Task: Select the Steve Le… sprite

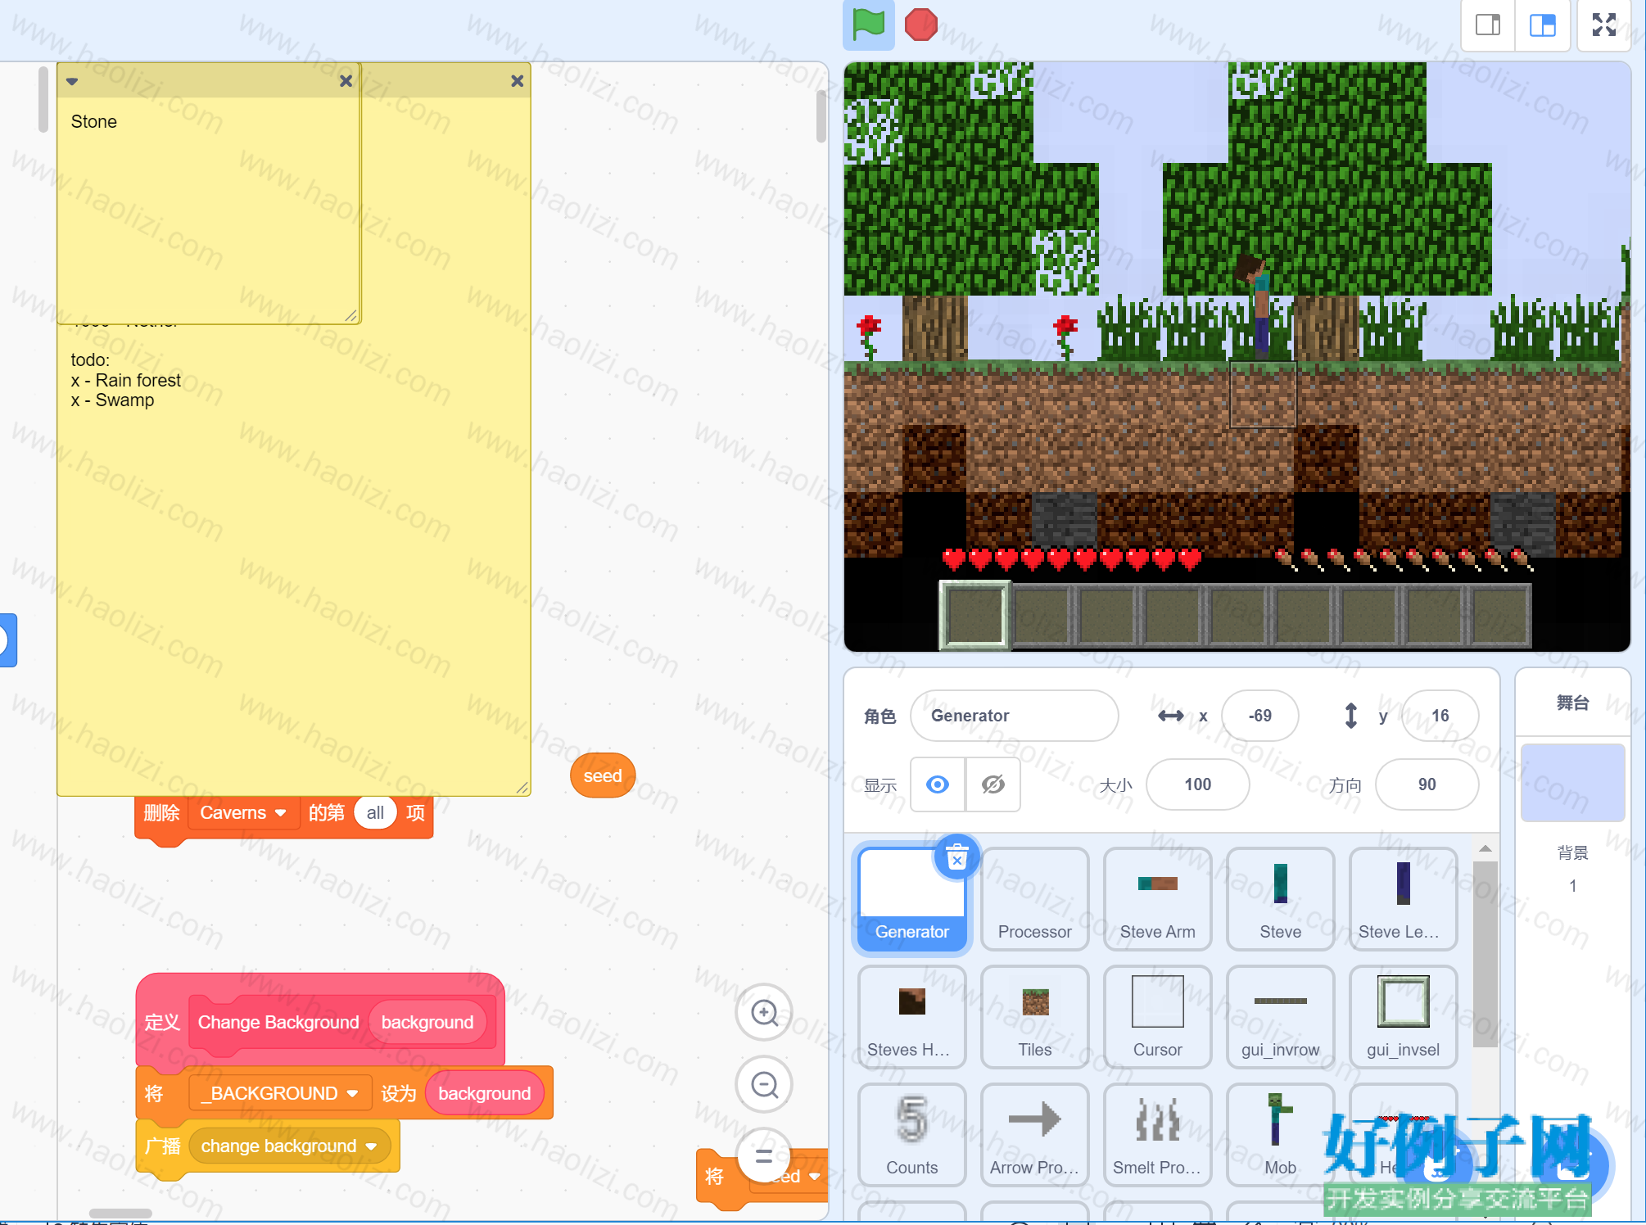Action: [1403, 898]
